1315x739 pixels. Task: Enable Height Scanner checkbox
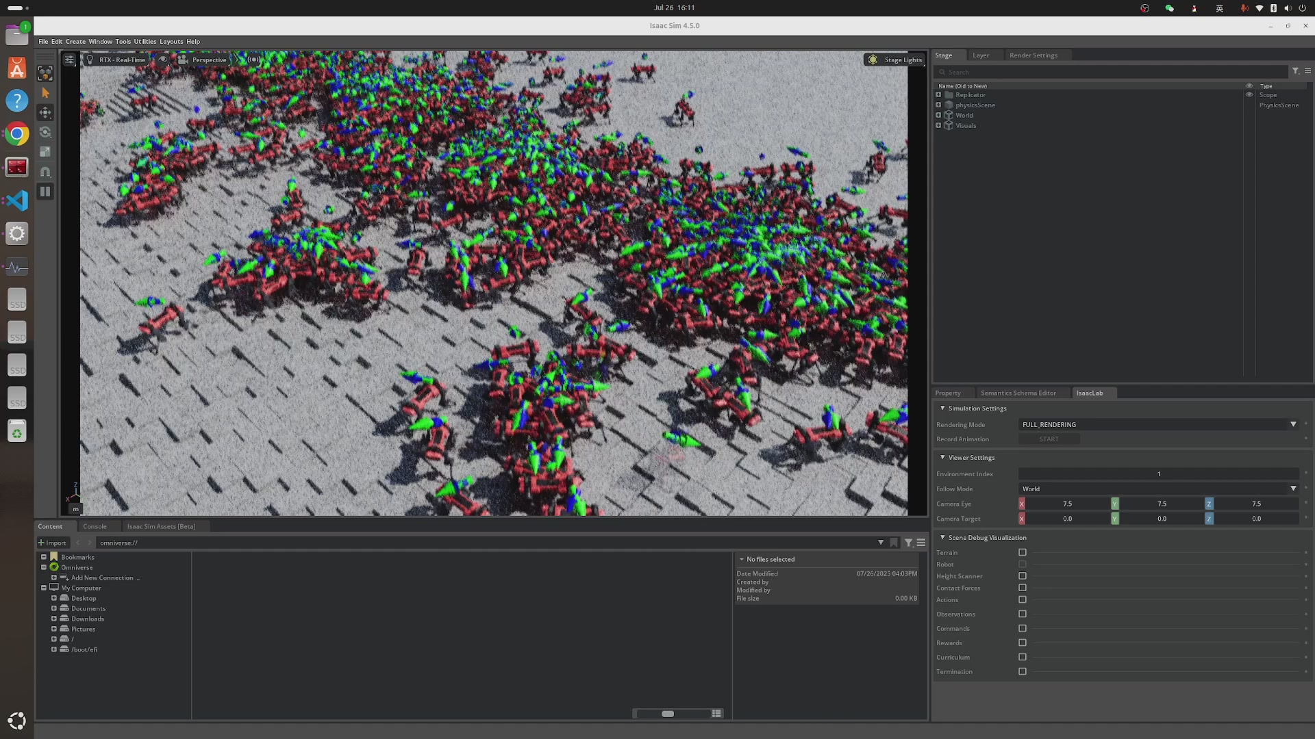click(1023, 576)
